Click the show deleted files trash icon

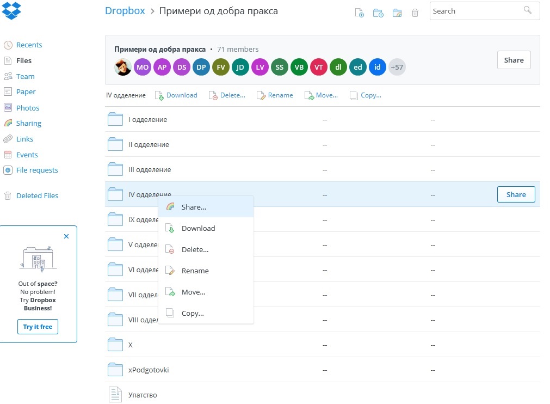tap(415, 13)
